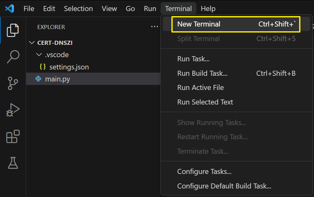Select main.py in the explorer
Image resolution: width=314 pixels, height=197 pixels.
58,79
